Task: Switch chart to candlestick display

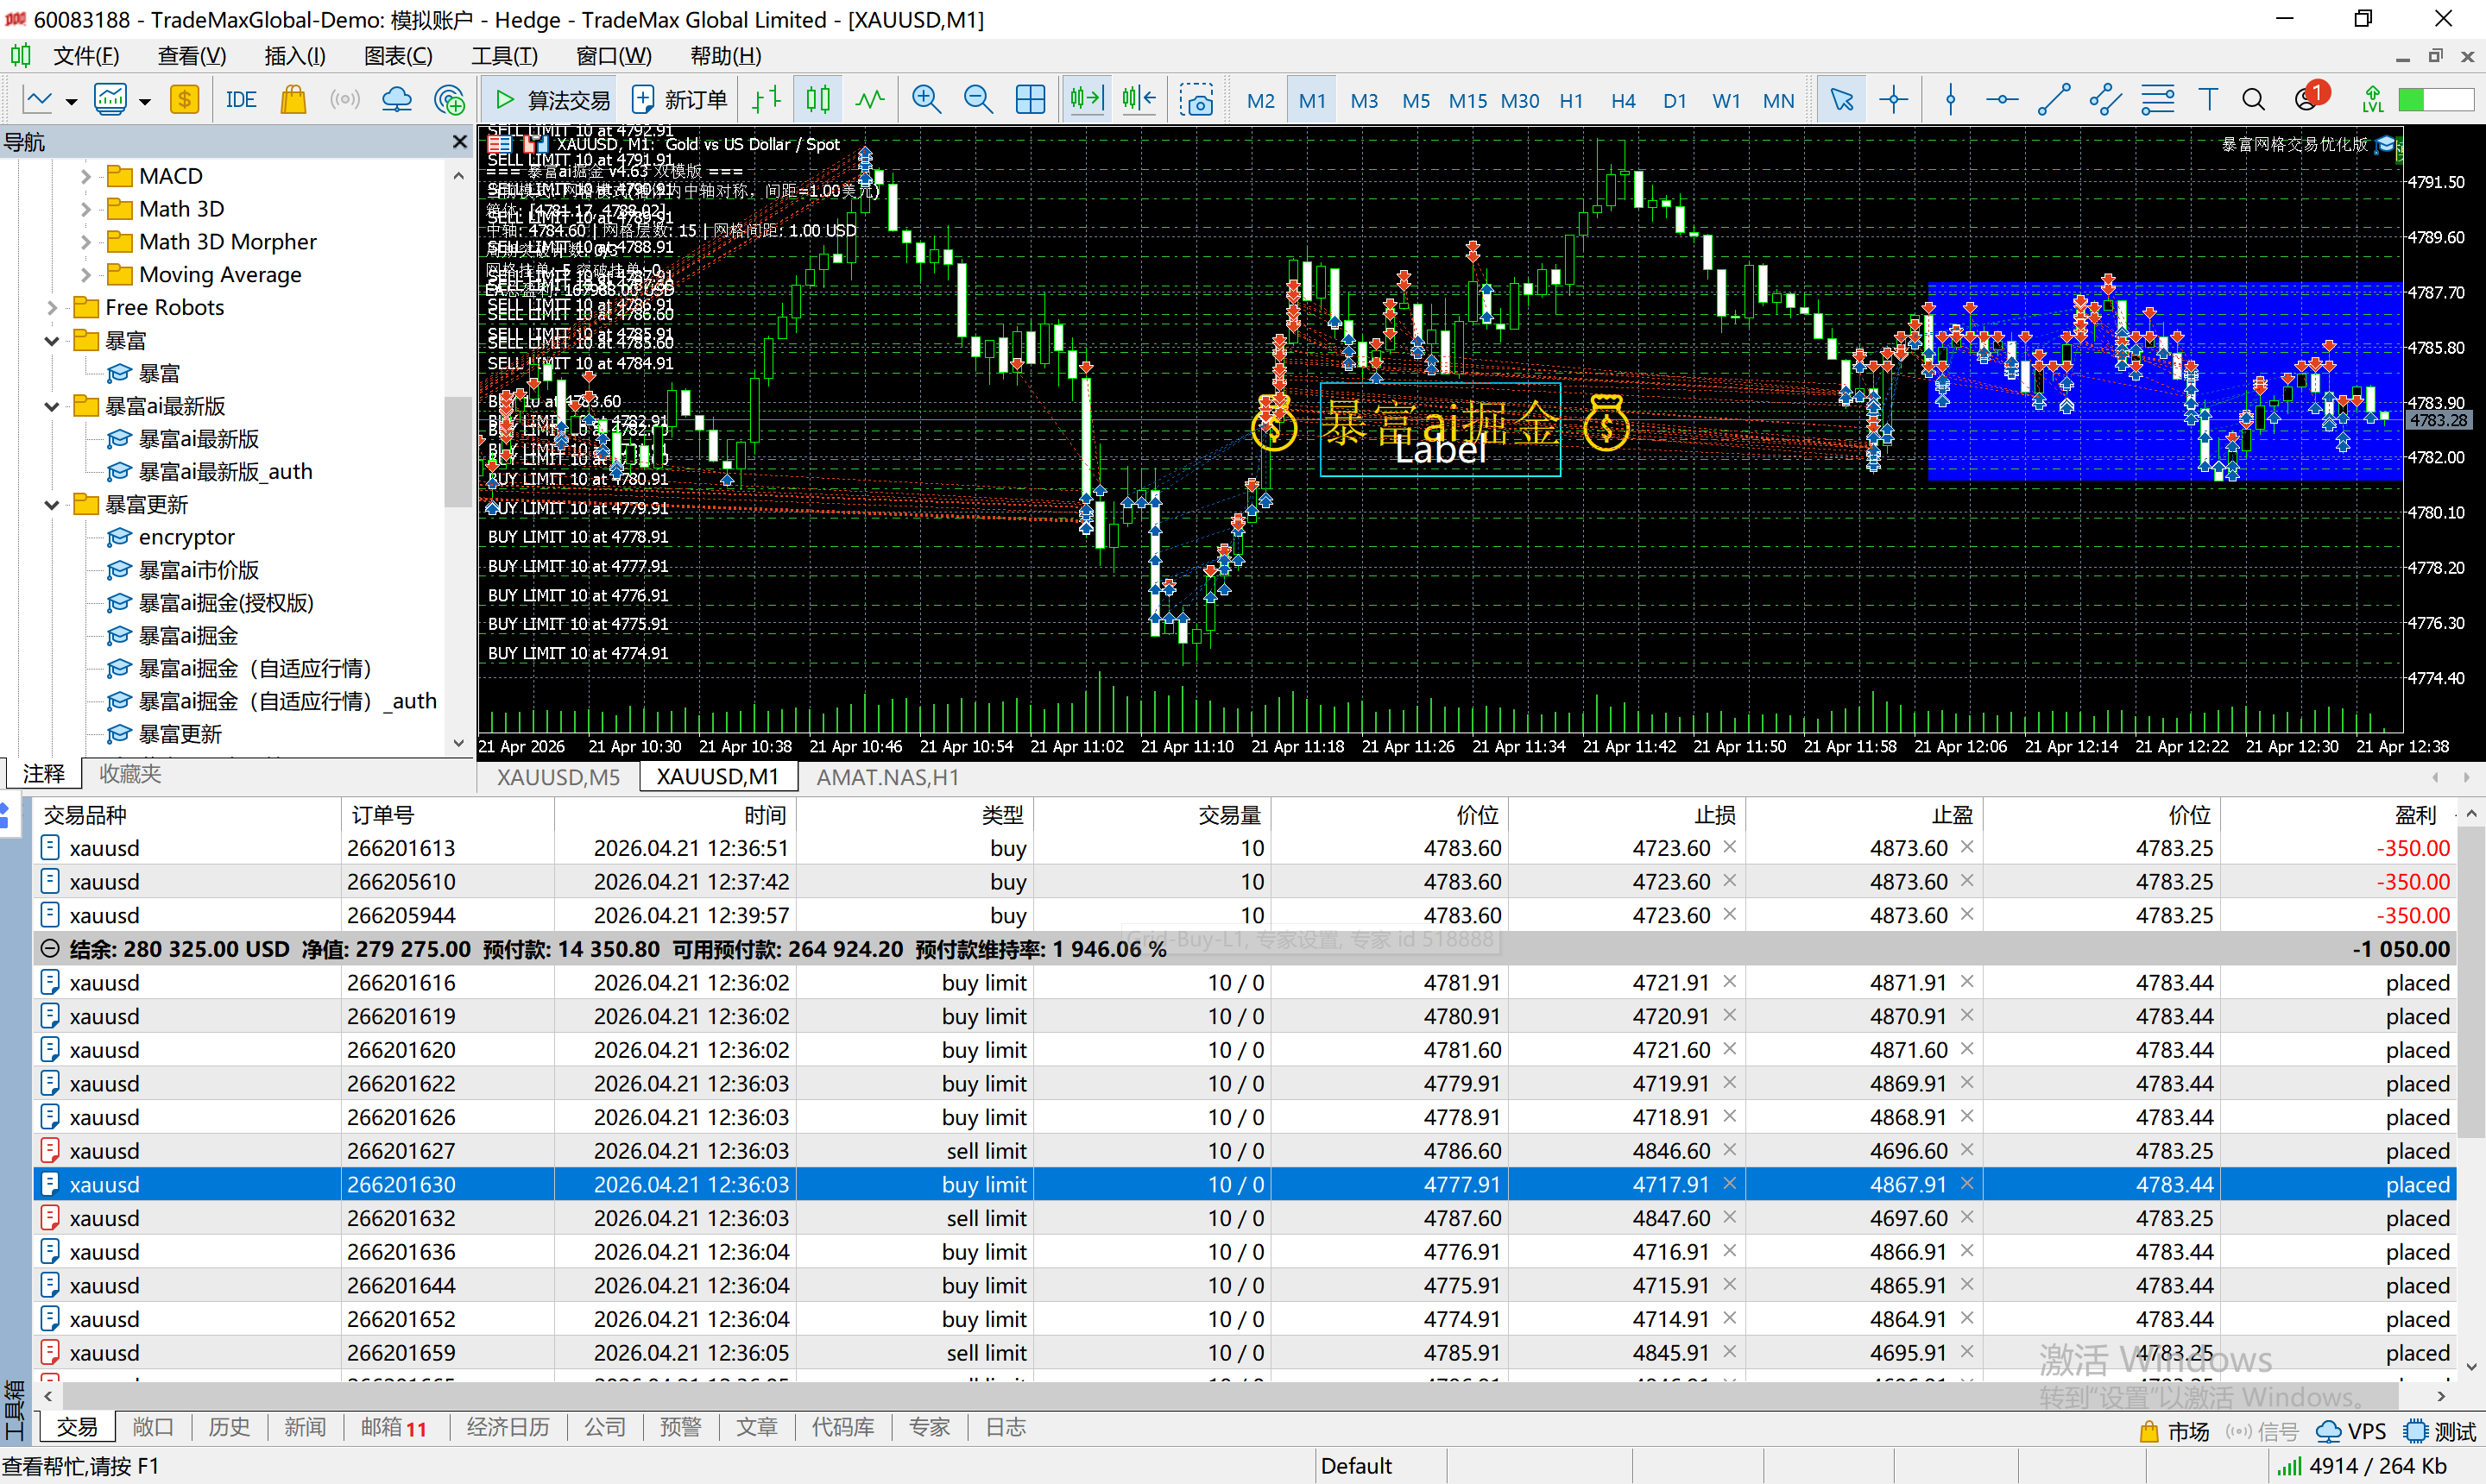Action: [818, 99]
